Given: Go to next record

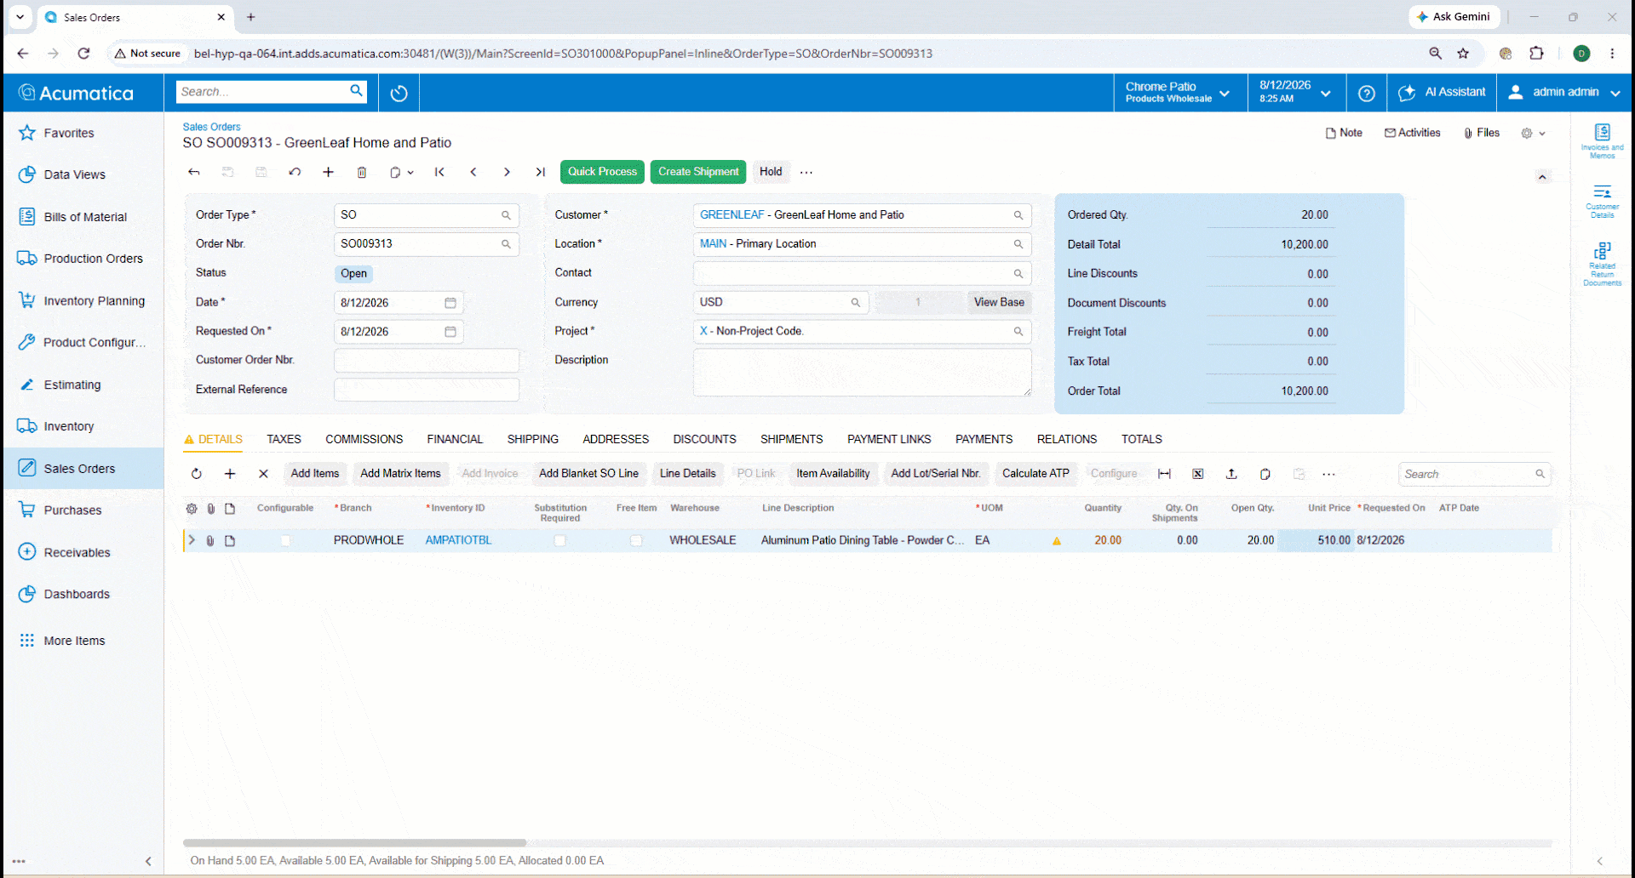Looking at the screenshot, I should pyautogui.click(x=507, y=172).
